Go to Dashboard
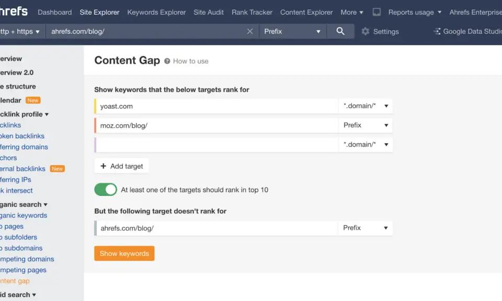 (x=55, y=12)
